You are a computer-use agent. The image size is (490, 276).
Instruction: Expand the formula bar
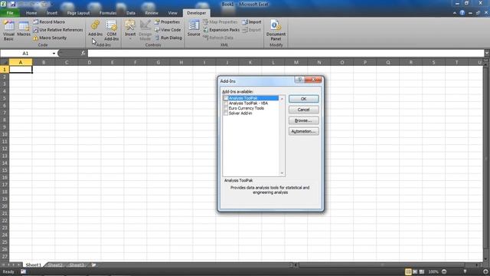[x=487, y=54]
